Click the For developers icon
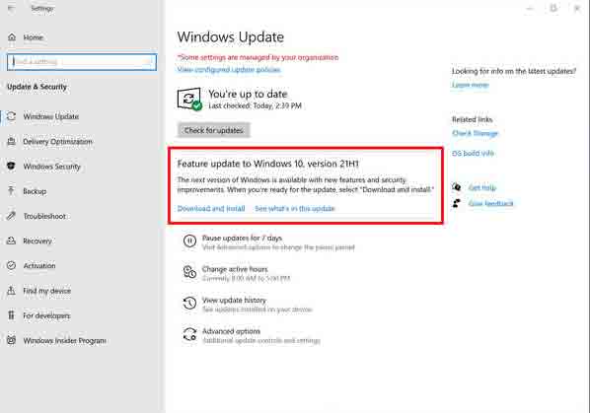 click(11, 314)
